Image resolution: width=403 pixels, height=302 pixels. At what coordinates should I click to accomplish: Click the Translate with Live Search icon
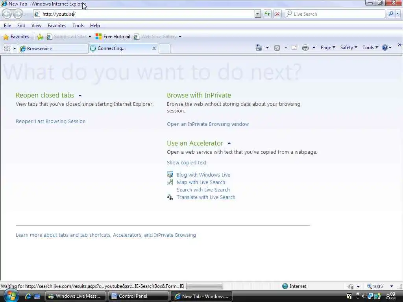(170, 197)
